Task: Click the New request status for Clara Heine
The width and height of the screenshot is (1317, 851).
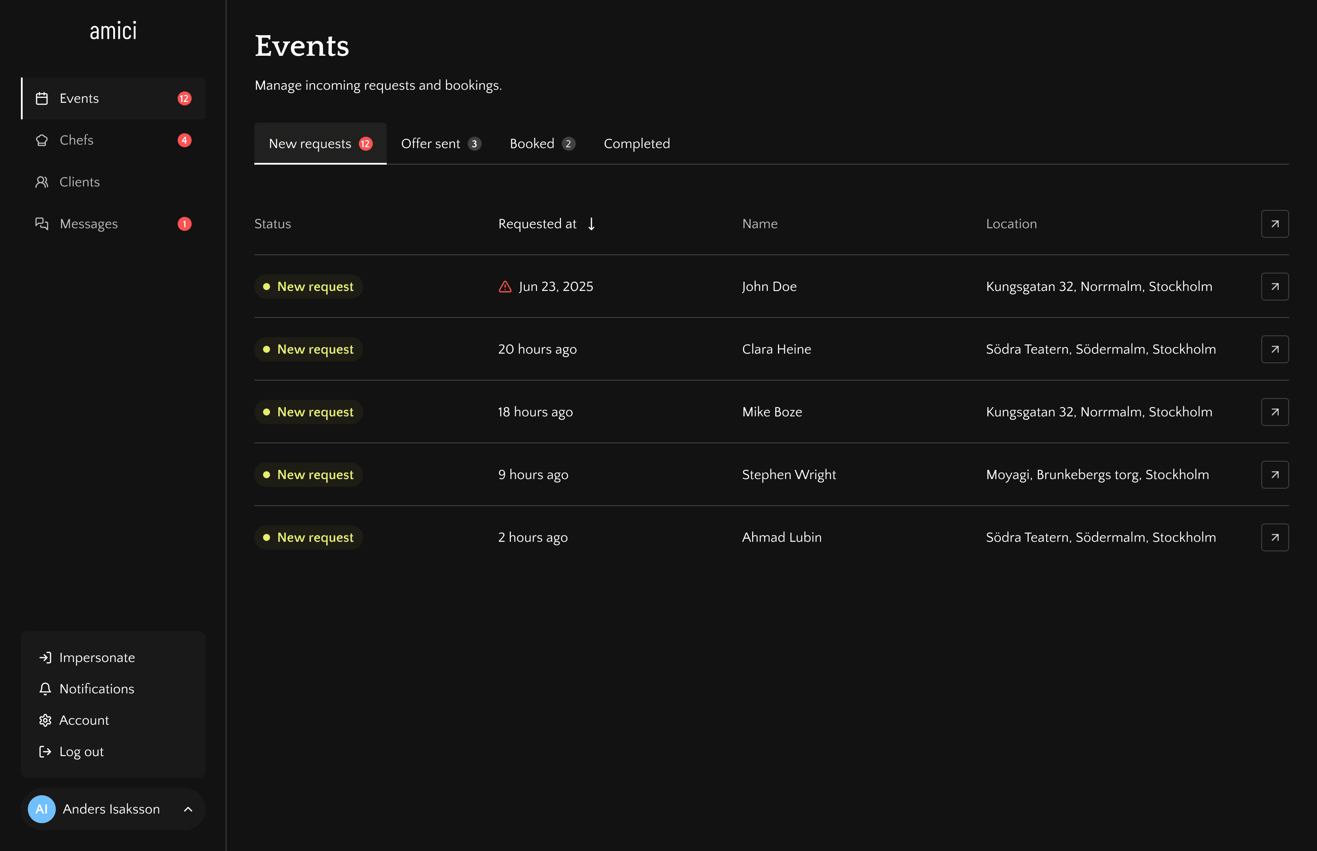Action: [x=308, y=349]
